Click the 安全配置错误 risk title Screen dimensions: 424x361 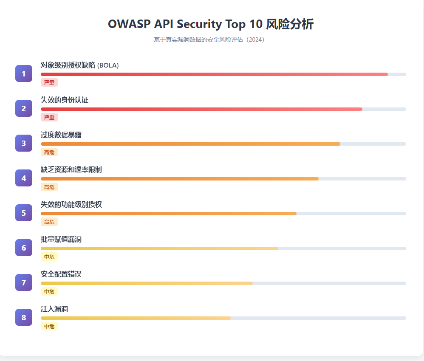tap(61, 274)
